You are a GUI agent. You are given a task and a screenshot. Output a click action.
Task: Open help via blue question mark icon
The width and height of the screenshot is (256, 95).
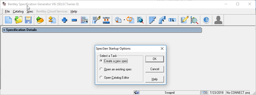point(206,20)
